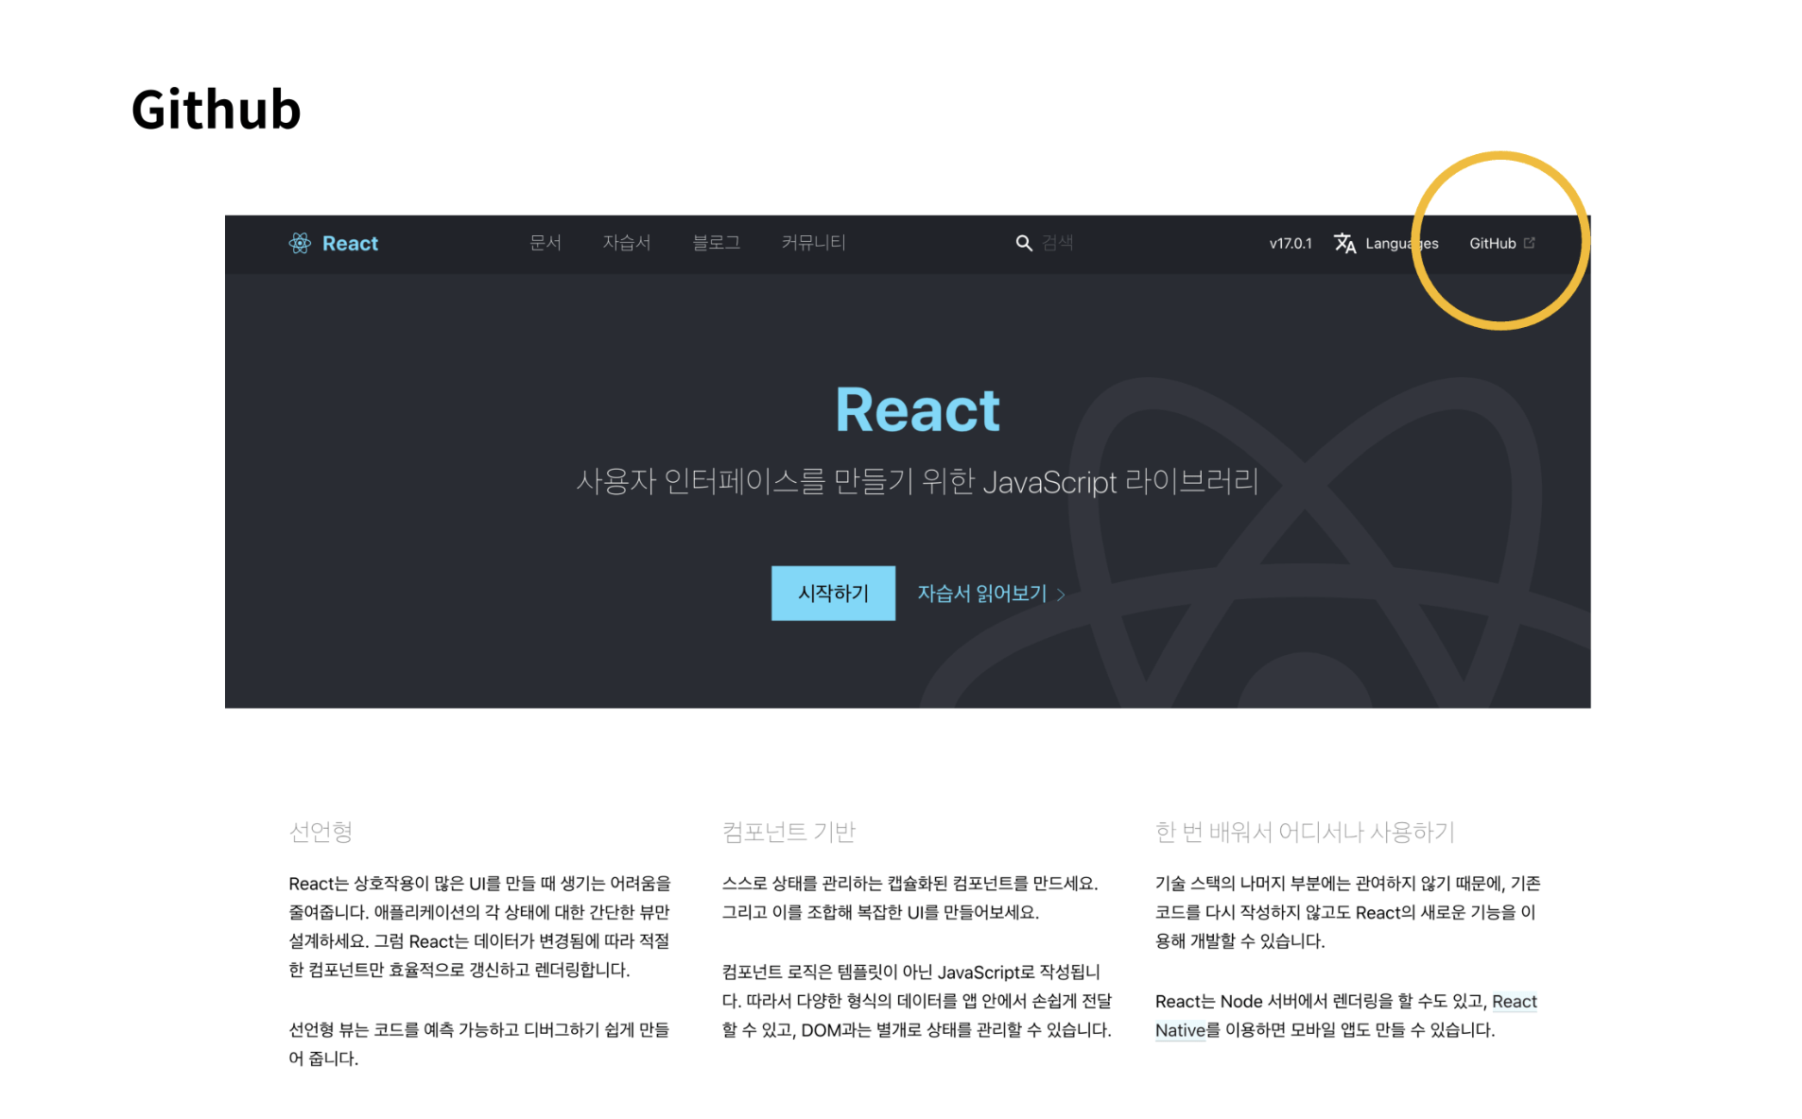Image resolution: width=1802 pixels, height=1119 pixels.
Task: Click the search magnifier icon
Action: (1023, 243)
